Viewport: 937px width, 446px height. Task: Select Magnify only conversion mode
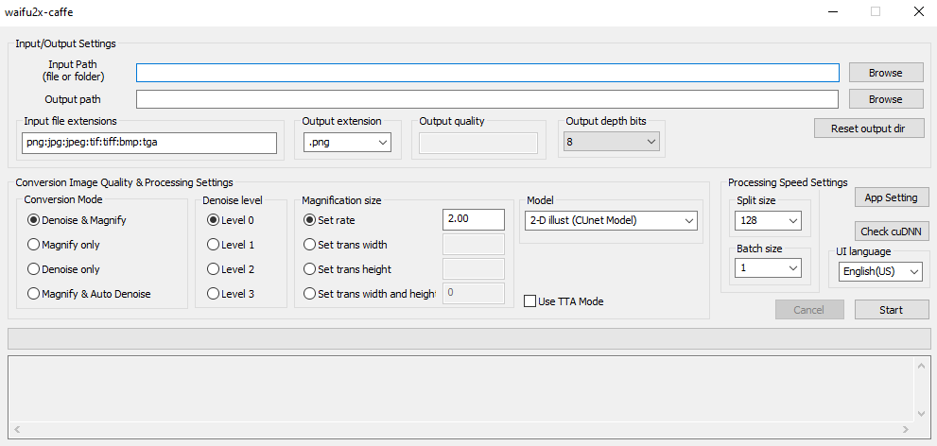64,245
